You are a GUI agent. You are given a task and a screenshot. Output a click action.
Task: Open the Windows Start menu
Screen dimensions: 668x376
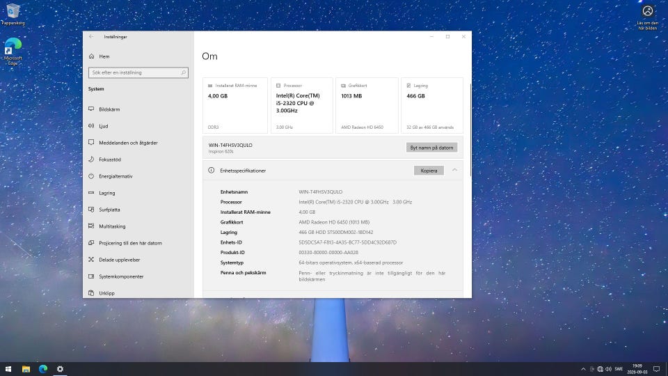[x=8, y=369]
